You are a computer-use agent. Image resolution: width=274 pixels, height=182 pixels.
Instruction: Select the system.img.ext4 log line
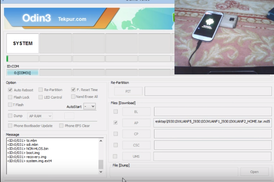click(x=29, y=161)
